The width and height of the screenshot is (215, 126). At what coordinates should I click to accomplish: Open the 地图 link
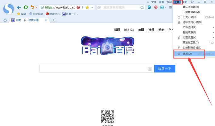141,30
